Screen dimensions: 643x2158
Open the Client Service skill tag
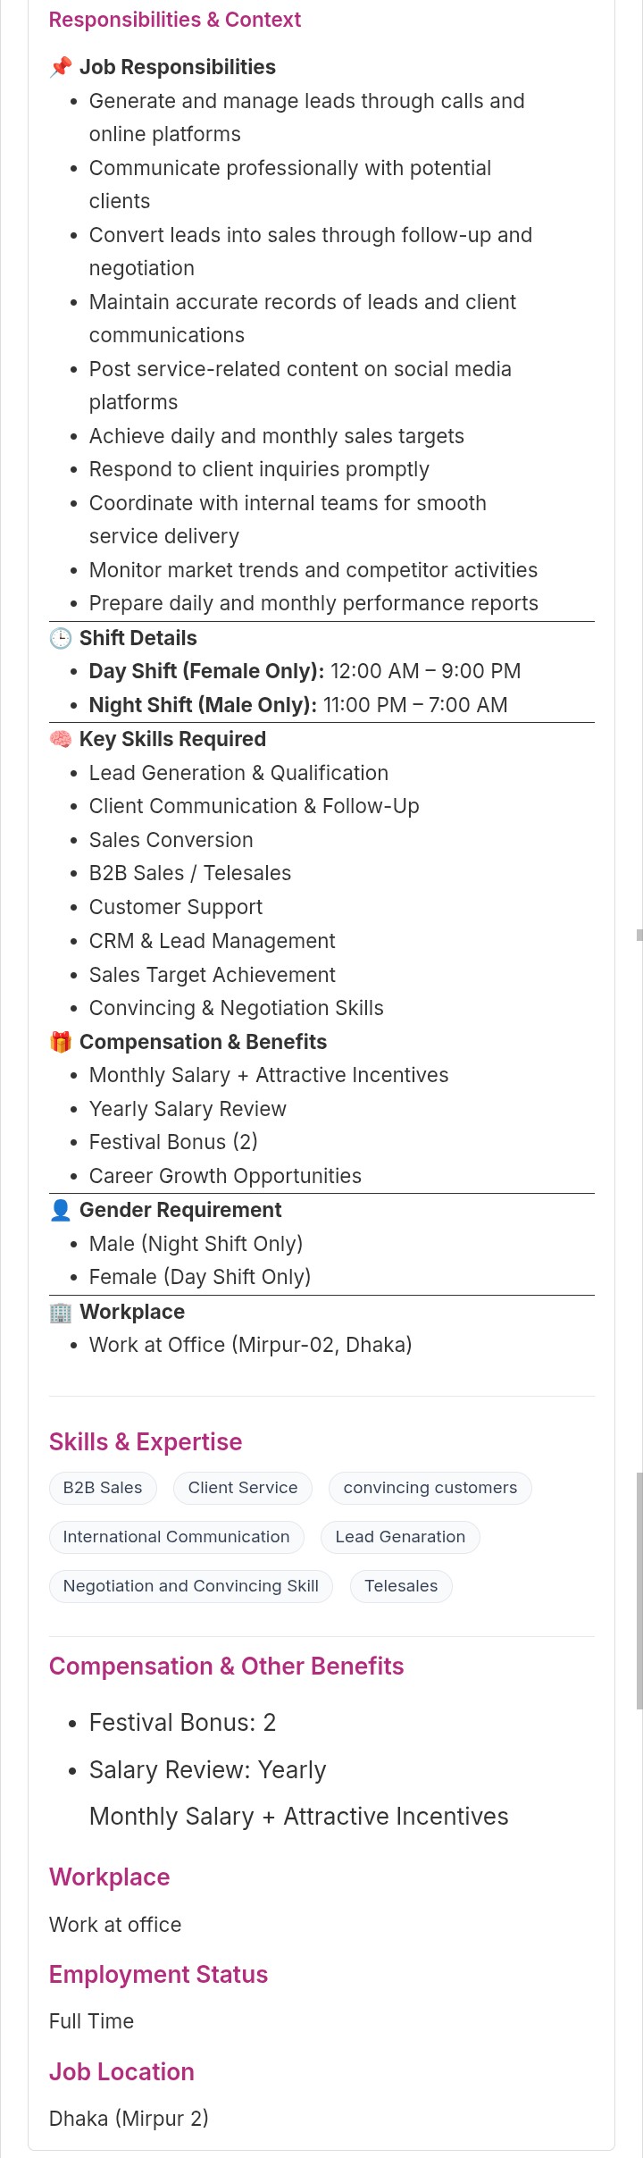coord(243,1488)
